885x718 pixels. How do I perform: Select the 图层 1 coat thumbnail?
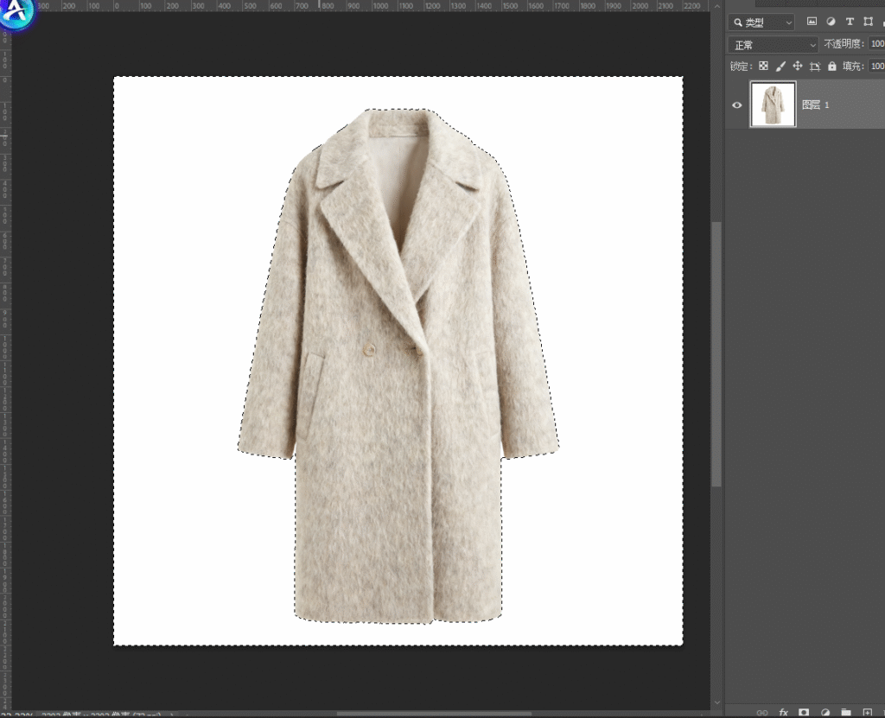coord(773,105)
